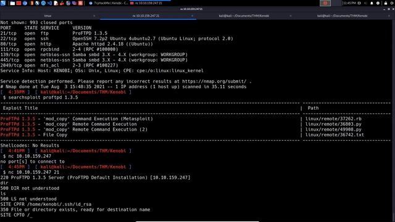Click the log out icon in panel
This screenshot has width=395, height=222.
(x=392, y=3)
